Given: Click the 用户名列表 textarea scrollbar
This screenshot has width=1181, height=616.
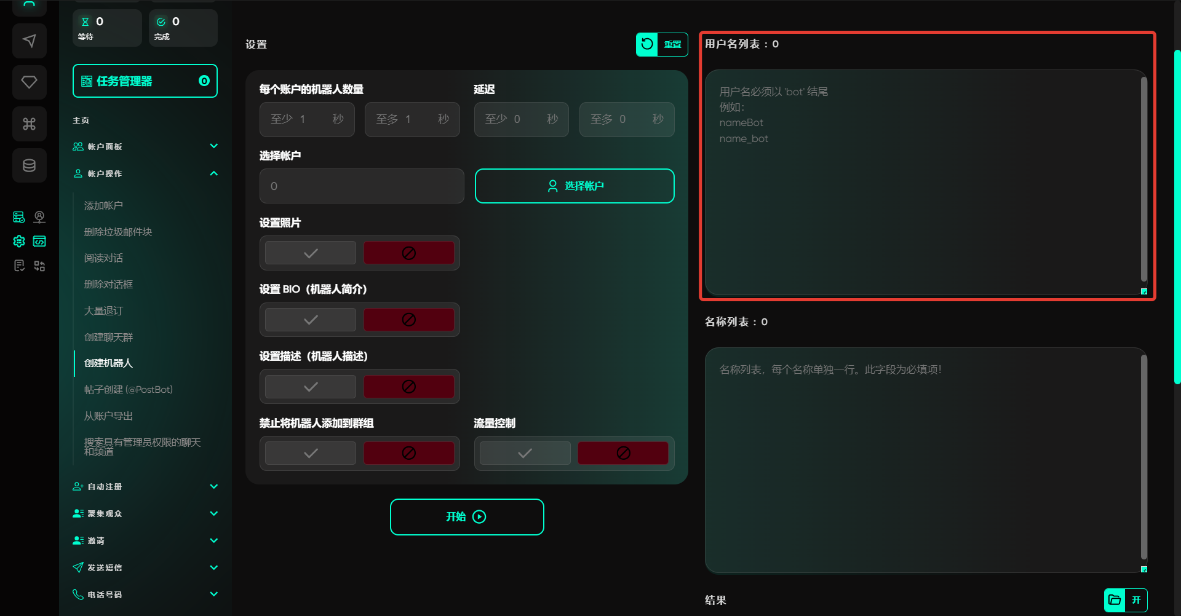Looking at the screenshot, I should pos(1143,178).
